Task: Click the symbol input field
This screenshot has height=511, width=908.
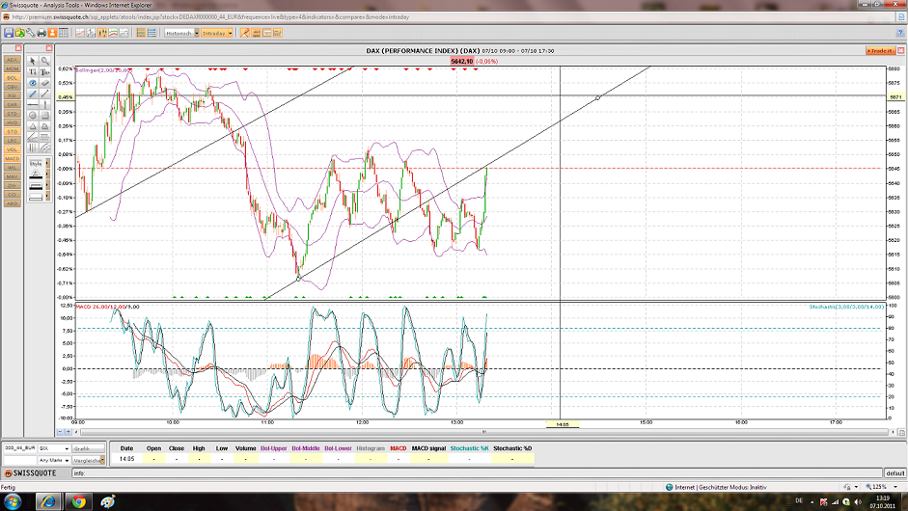Action: 19,448
